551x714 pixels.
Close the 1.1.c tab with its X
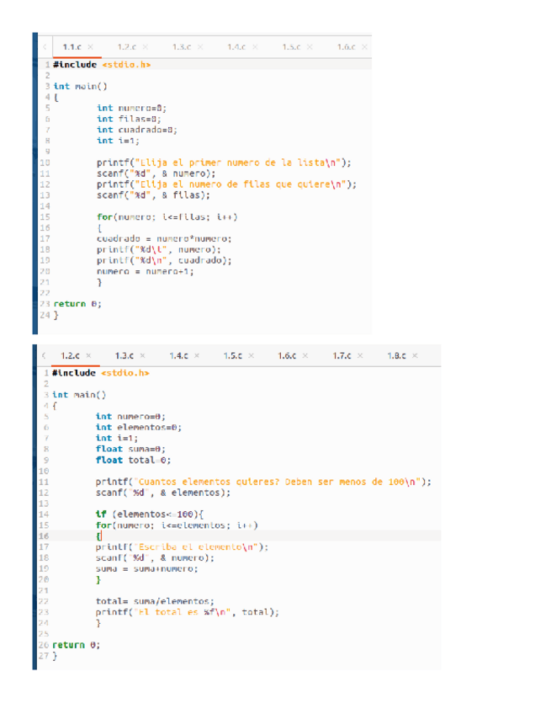(90, 45)
